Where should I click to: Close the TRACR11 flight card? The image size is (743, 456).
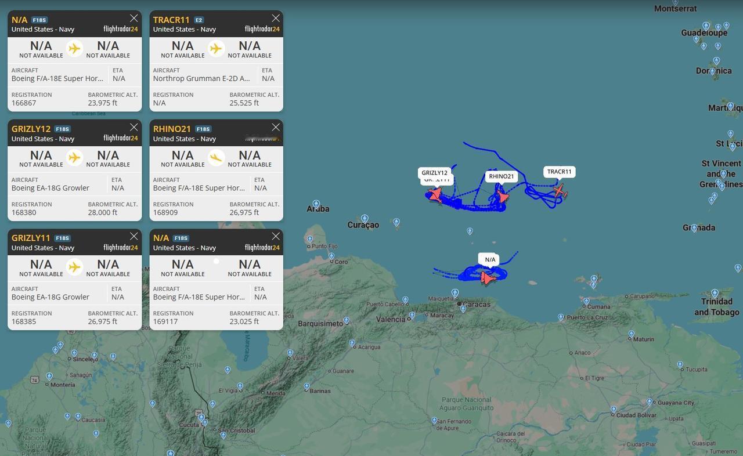tap(276, 18)
